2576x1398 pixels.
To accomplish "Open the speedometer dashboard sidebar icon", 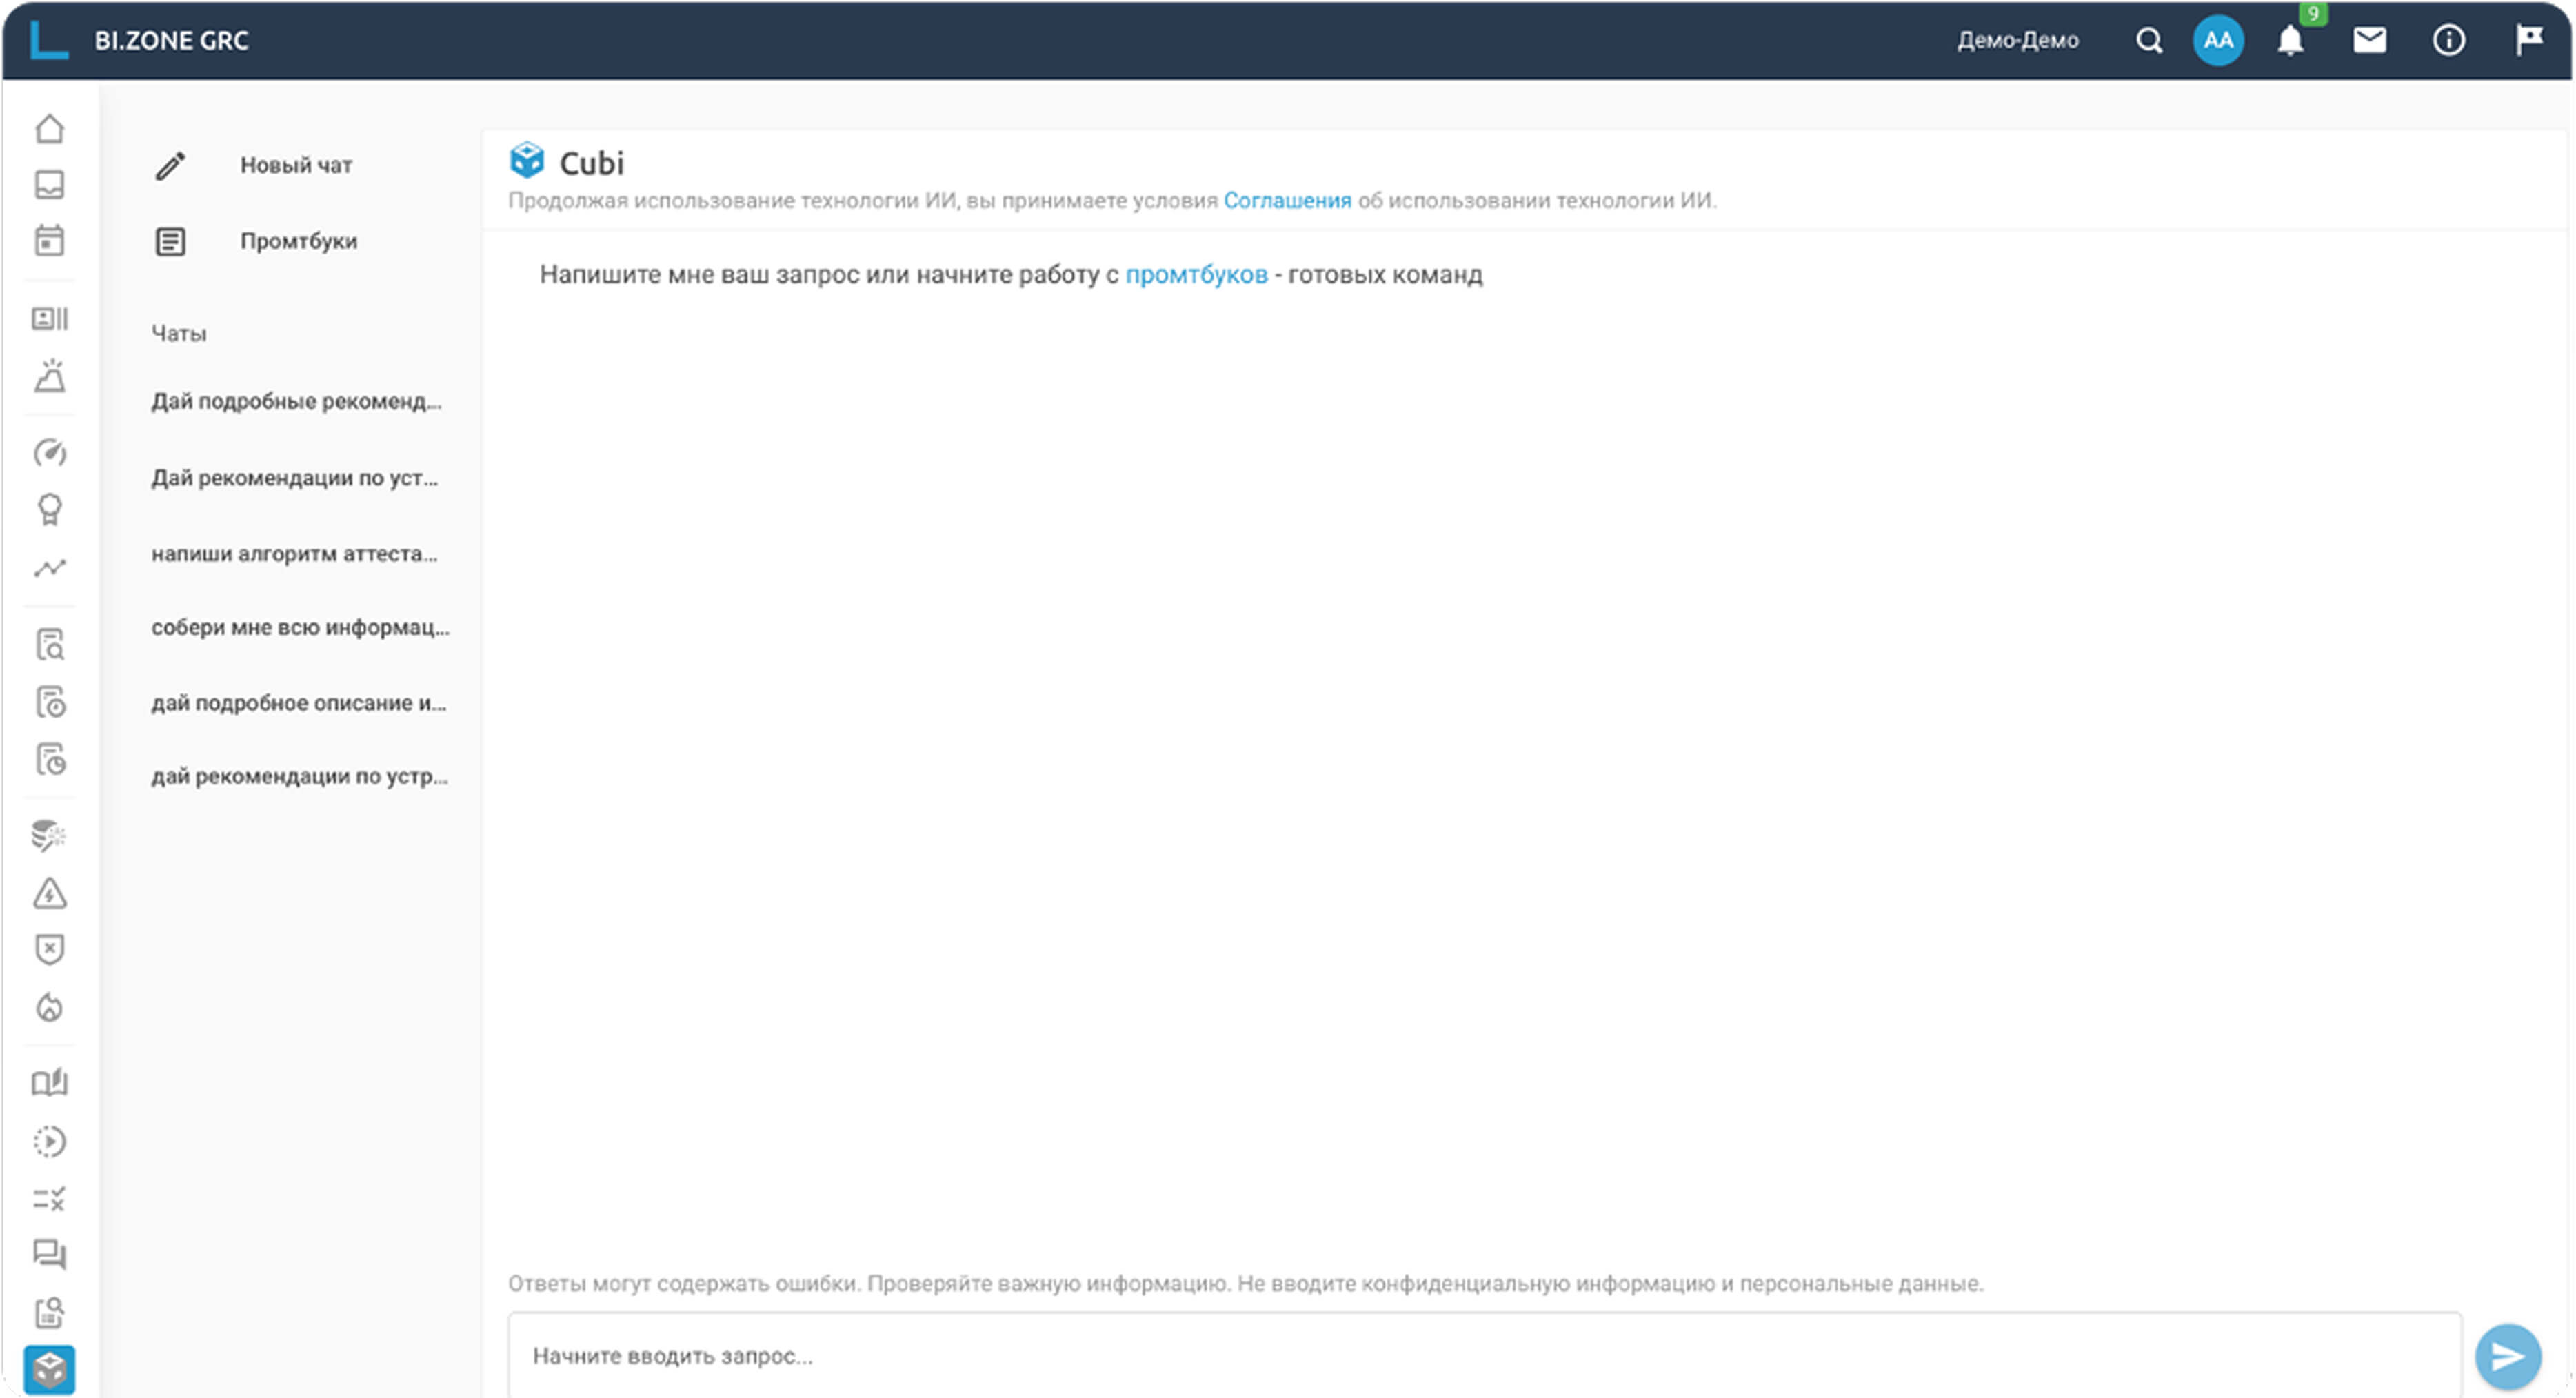I will tap(49, 453).
